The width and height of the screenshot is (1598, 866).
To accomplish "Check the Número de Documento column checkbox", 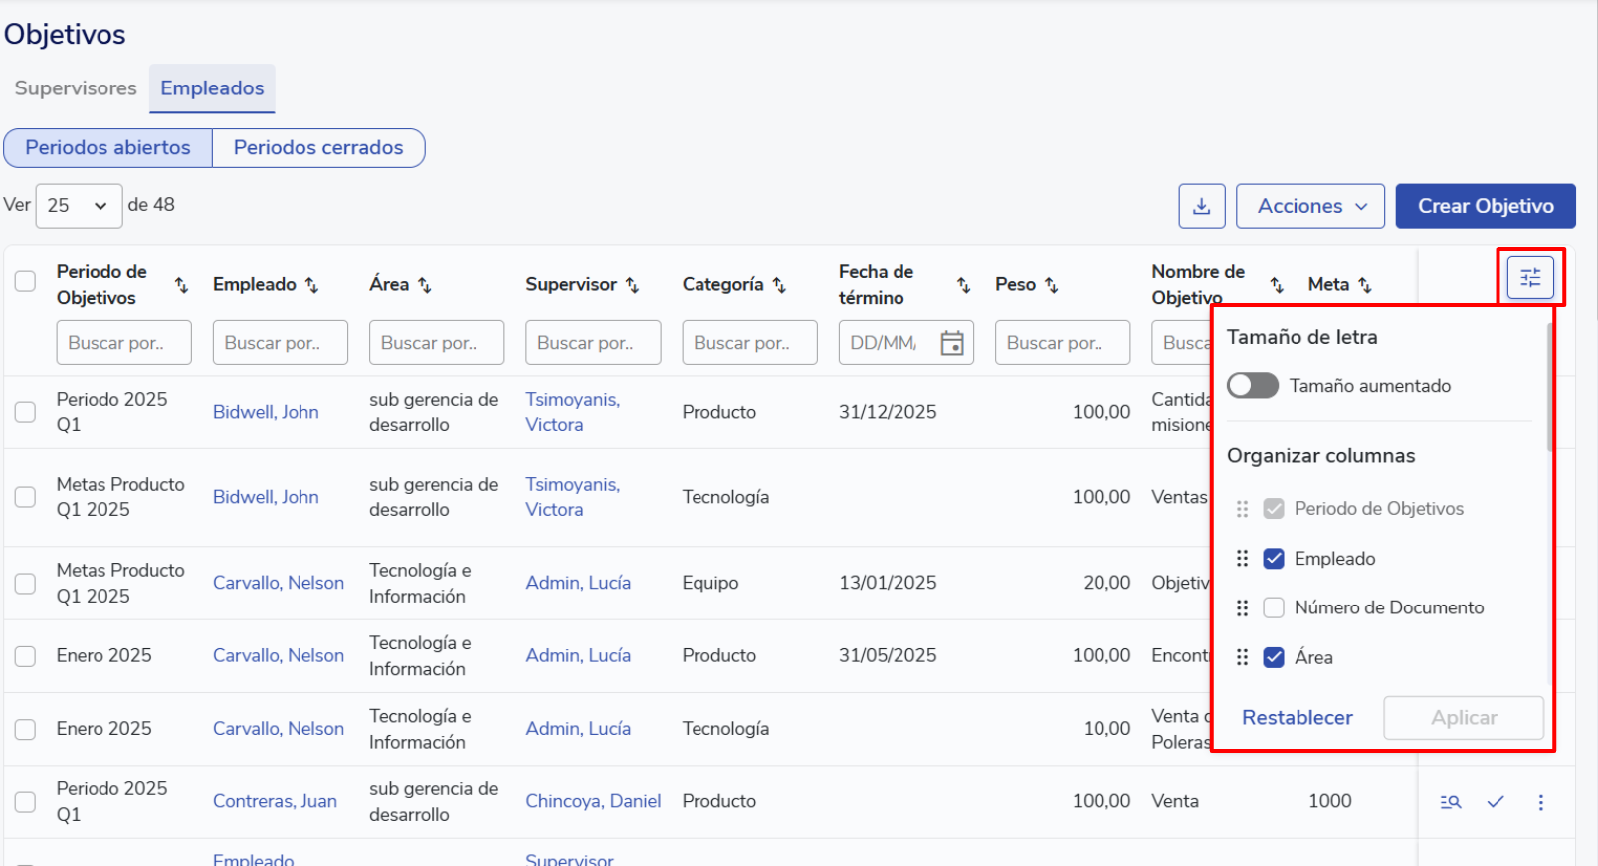I will point(1273,607).
